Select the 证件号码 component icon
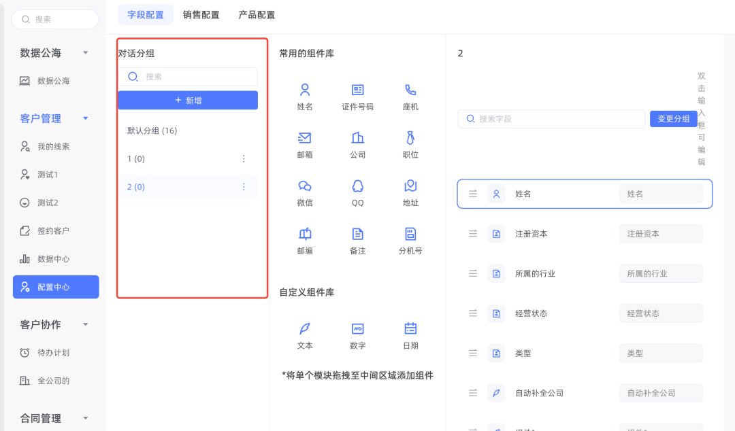The width and height of the screenshot is (735, 431). coord(357,90)
